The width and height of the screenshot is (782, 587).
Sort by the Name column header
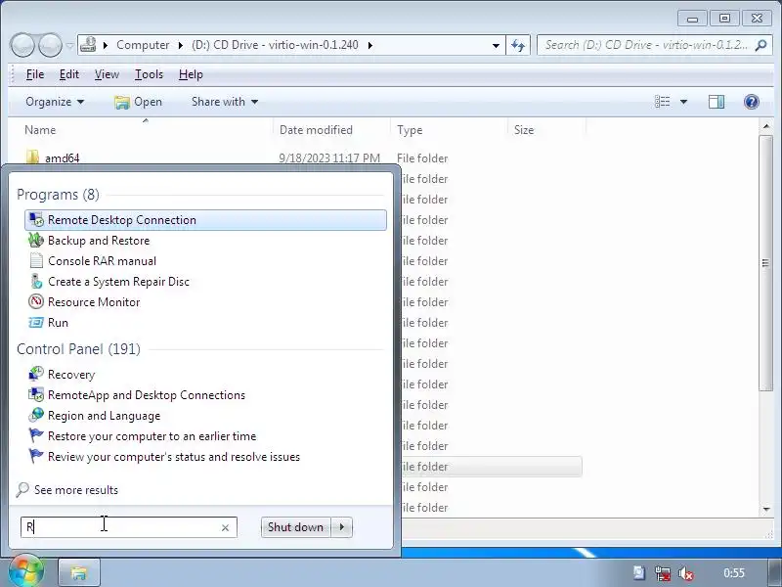[145, 130]
